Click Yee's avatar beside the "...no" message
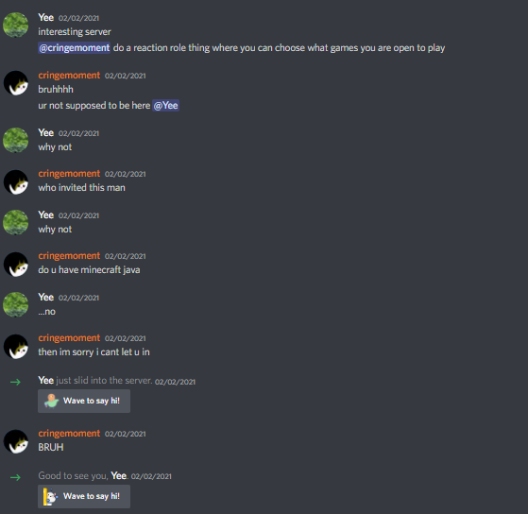The width and height of the screenshot is (528, 514). point(15,304)
